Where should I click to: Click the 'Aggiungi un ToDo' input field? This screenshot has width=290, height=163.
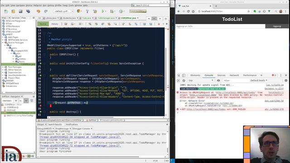pos(220,26)
